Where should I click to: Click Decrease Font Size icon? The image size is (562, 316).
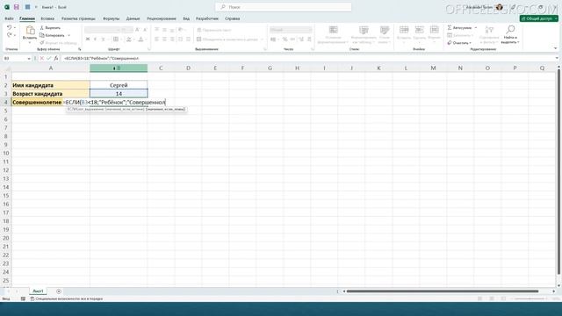coord(145,30)
